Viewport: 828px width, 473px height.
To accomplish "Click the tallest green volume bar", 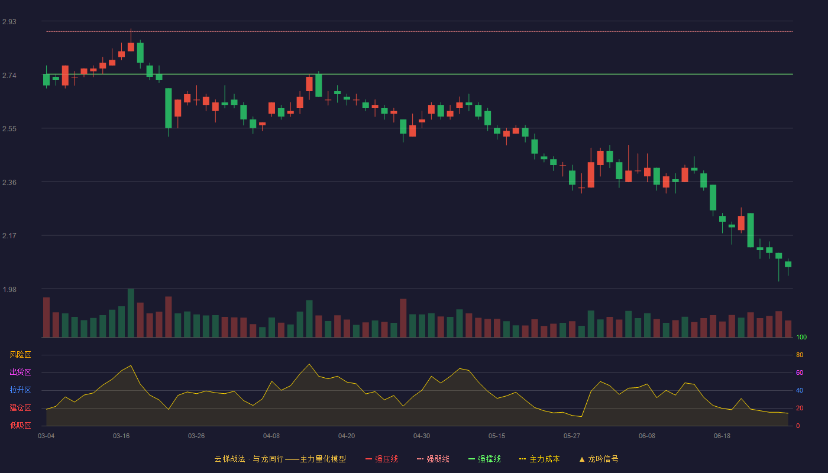I will 131,313.
